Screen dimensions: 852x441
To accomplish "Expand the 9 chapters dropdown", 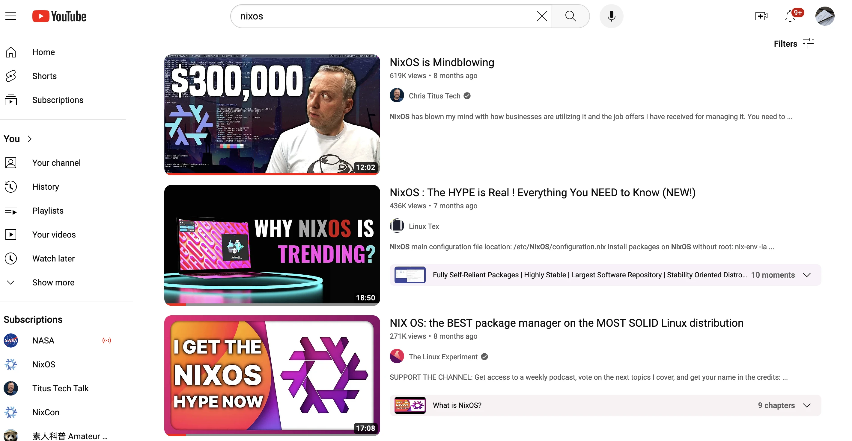I will (x=807, y=405).
